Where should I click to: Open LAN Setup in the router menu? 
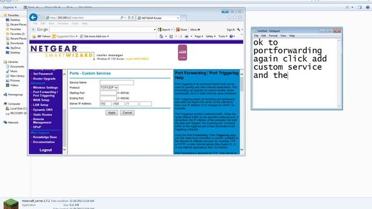coord(41,105)
